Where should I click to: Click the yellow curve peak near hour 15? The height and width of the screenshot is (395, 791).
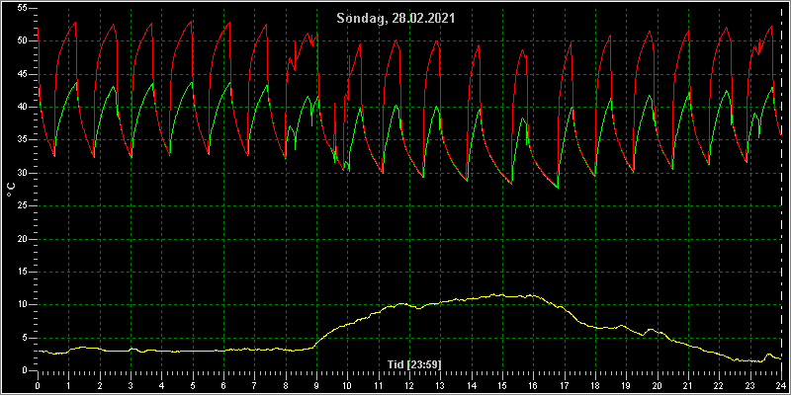pyautogui.click(x=502, y=294)
